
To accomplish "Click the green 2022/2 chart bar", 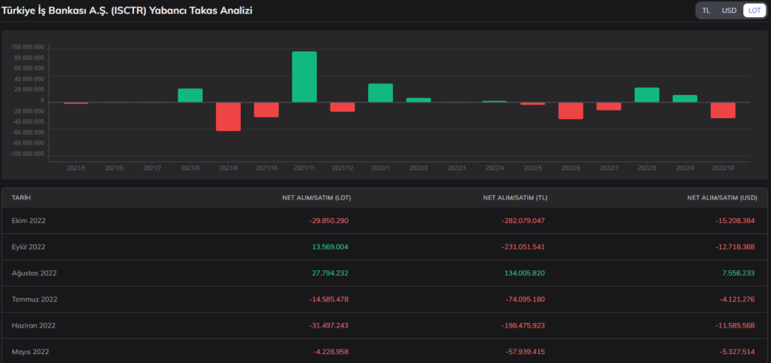I will tap(419, 100).
